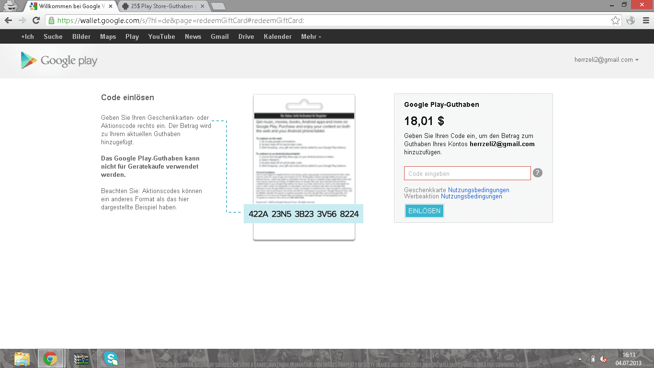Open Play in the Google bar
654x368 pixels.
(132, 36)
